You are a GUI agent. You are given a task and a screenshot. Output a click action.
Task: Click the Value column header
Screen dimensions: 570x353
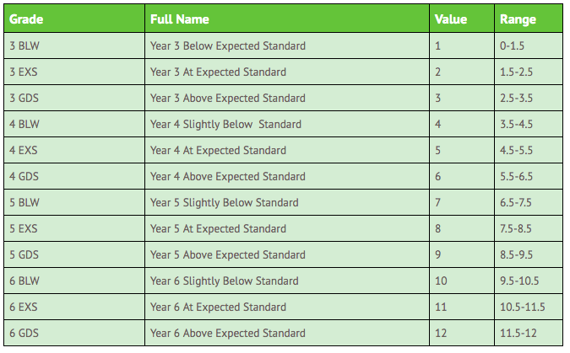pyautogui.click(x=451, y=19)
